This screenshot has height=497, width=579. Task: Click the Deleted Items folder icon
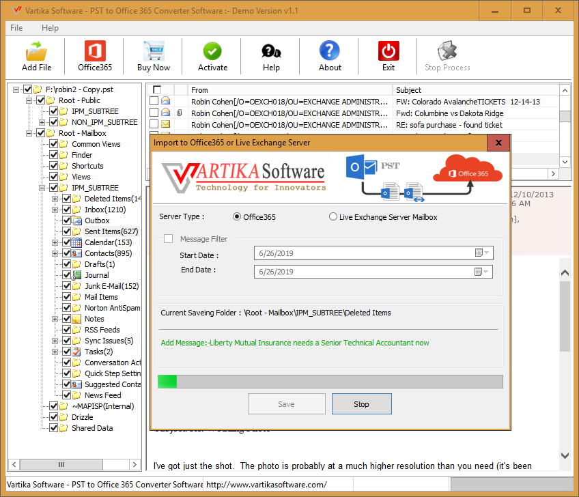(x=76, y=199)
